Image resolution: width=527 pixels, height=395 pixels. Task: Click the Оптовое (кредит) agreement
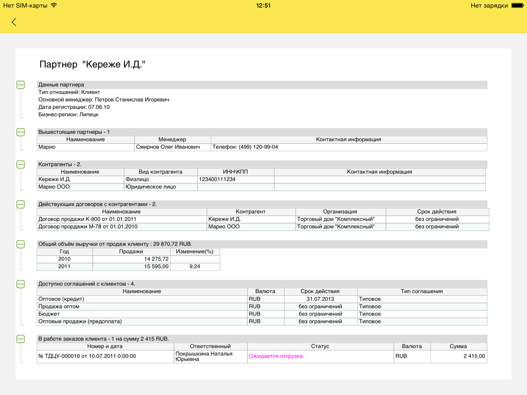[61, 299]
